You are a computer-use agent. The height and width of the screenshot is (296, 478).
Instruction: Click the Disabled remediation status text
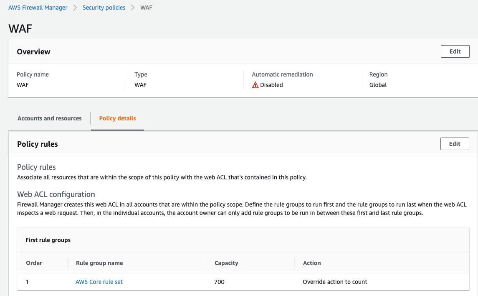(271, 85)
